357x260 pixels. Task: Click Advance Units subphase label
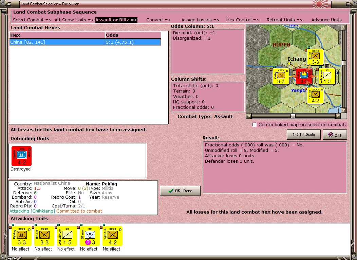tap(326, 20)
